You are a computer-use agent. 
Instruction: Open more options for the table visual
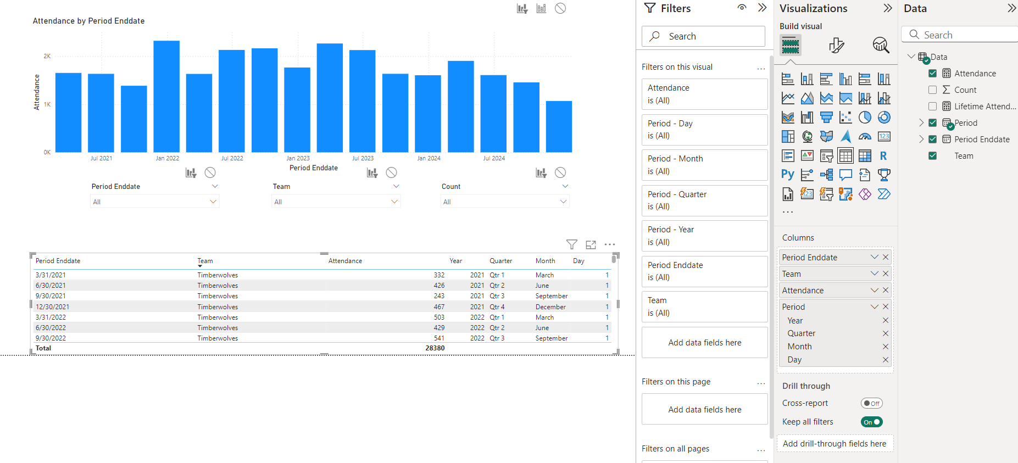click(610, 244)
